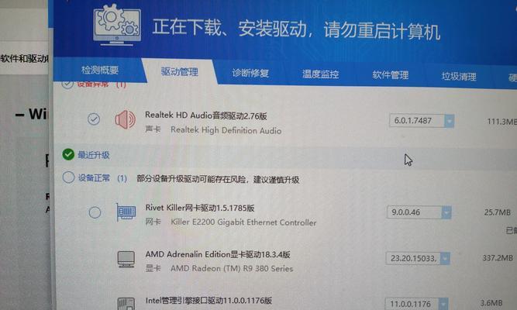This screenshot has height=310, width=517.
Task: Click Rivet Killer网卡驱动1.5.1785版 title
Action: 200,208
